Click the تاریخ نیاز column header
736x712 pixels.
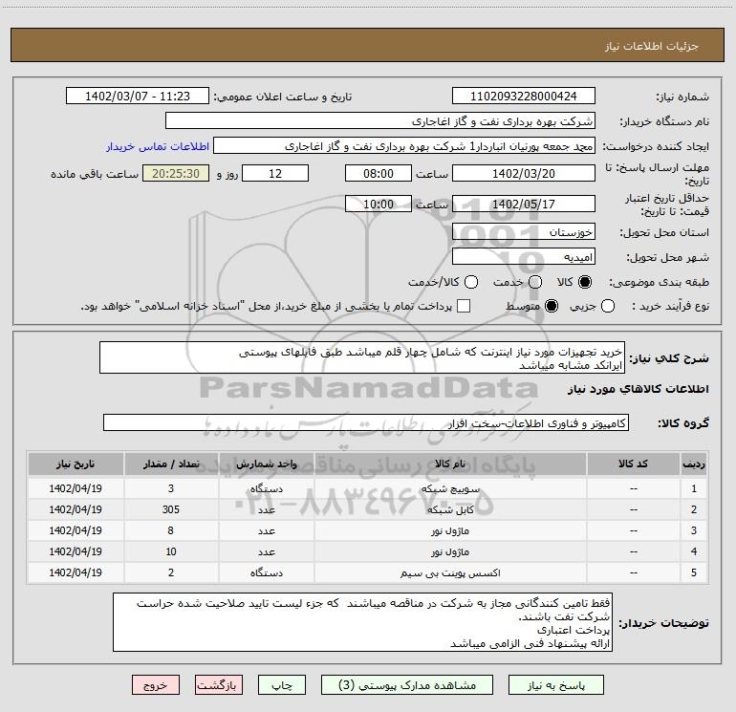tap(76, 464)
